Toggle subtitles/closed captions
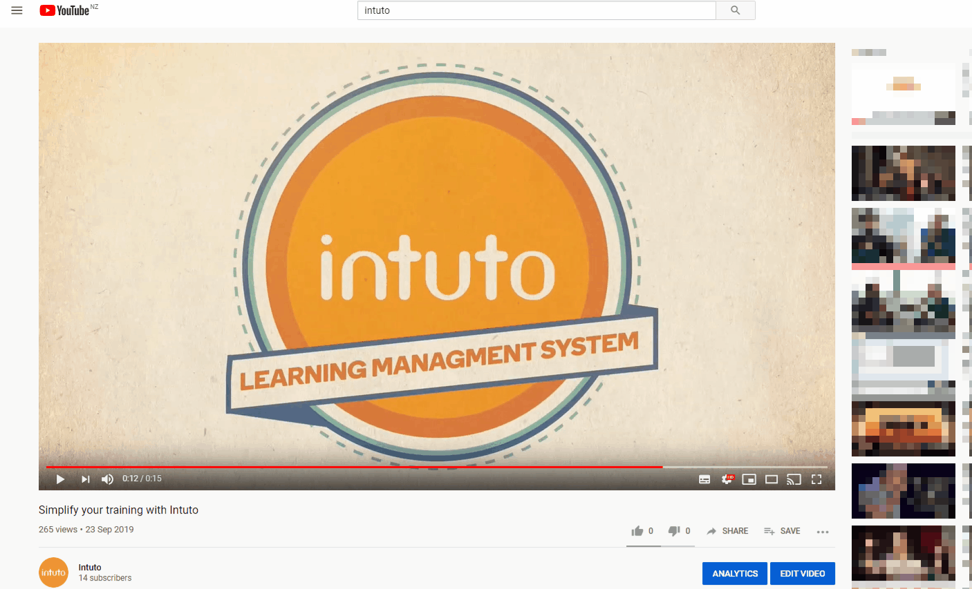Viewport: 972px width, 589px height. point(704,479)
